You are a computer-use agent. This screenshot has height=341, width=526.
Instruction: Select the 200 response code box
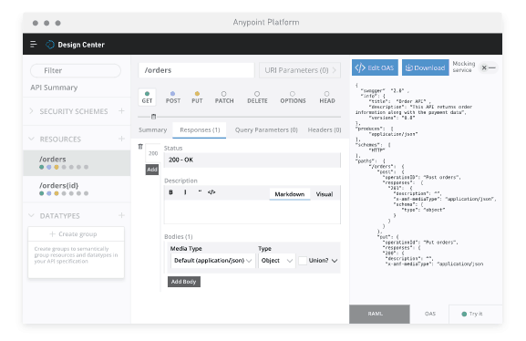click(153, 153)
